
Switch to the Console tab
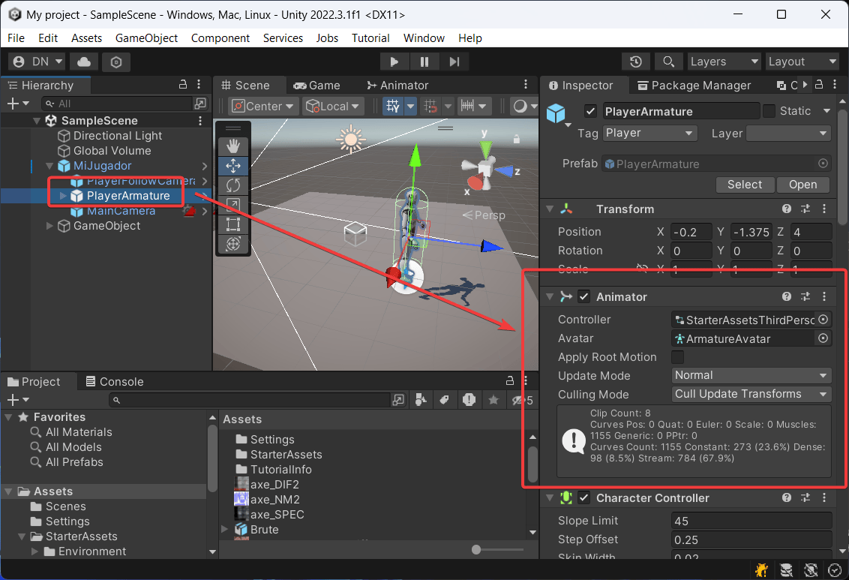click(x=115, y=382)
